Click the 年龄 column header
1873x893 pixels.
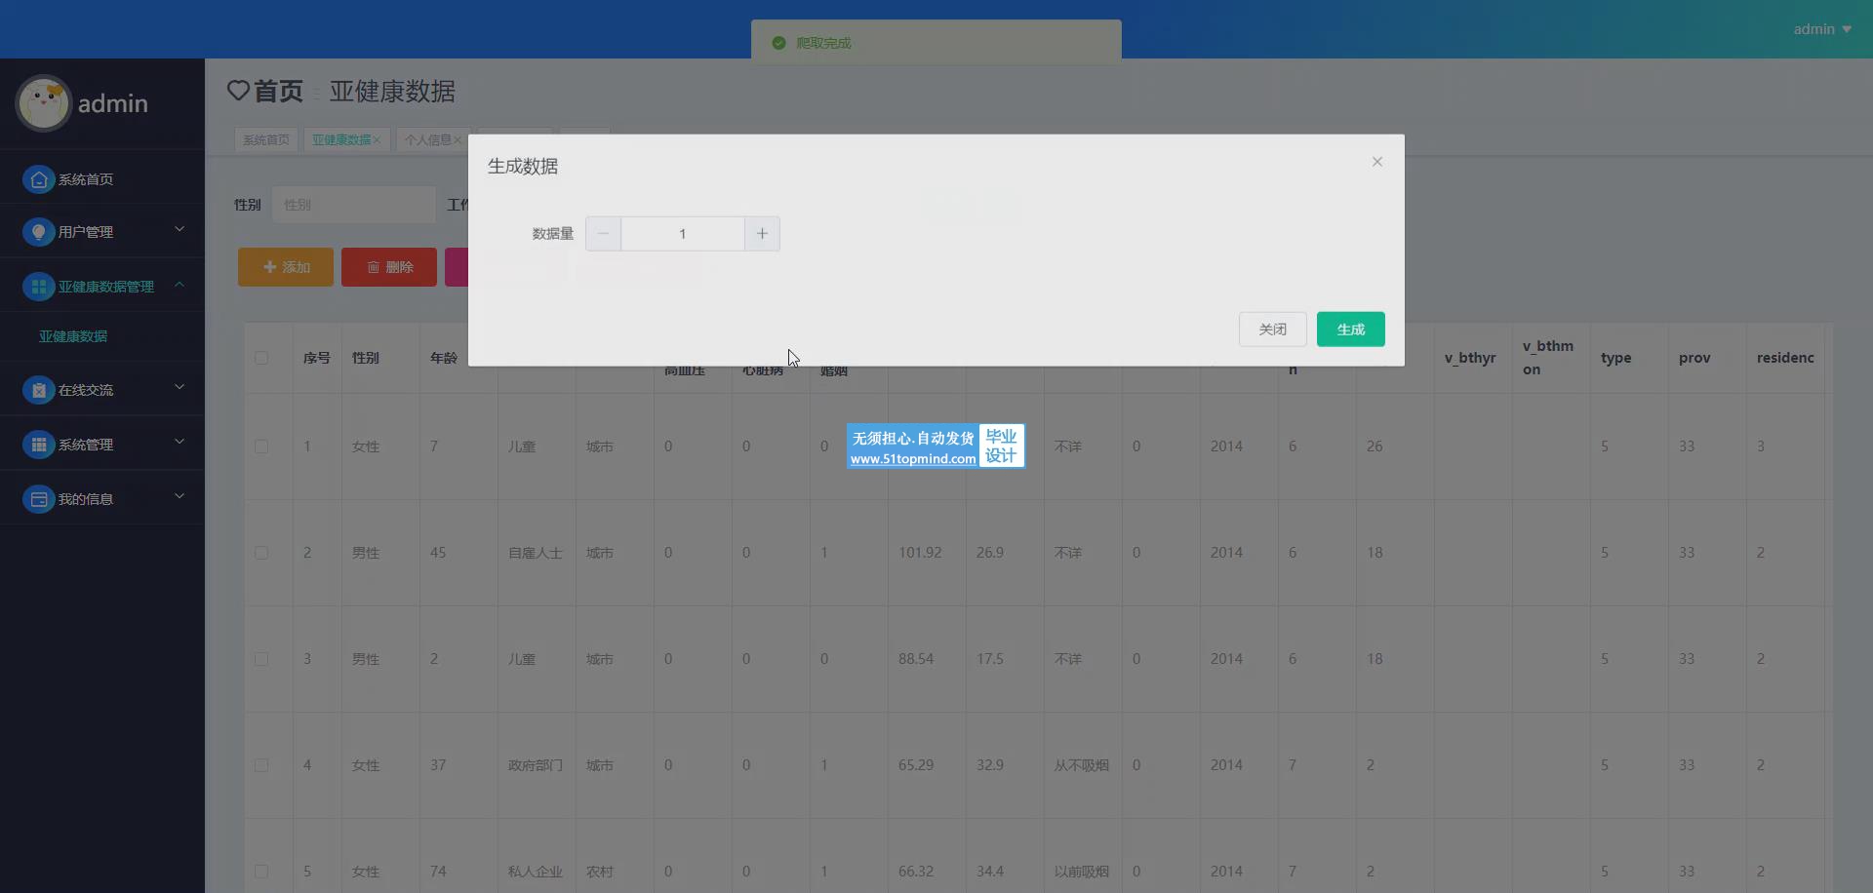coord(444,358)
